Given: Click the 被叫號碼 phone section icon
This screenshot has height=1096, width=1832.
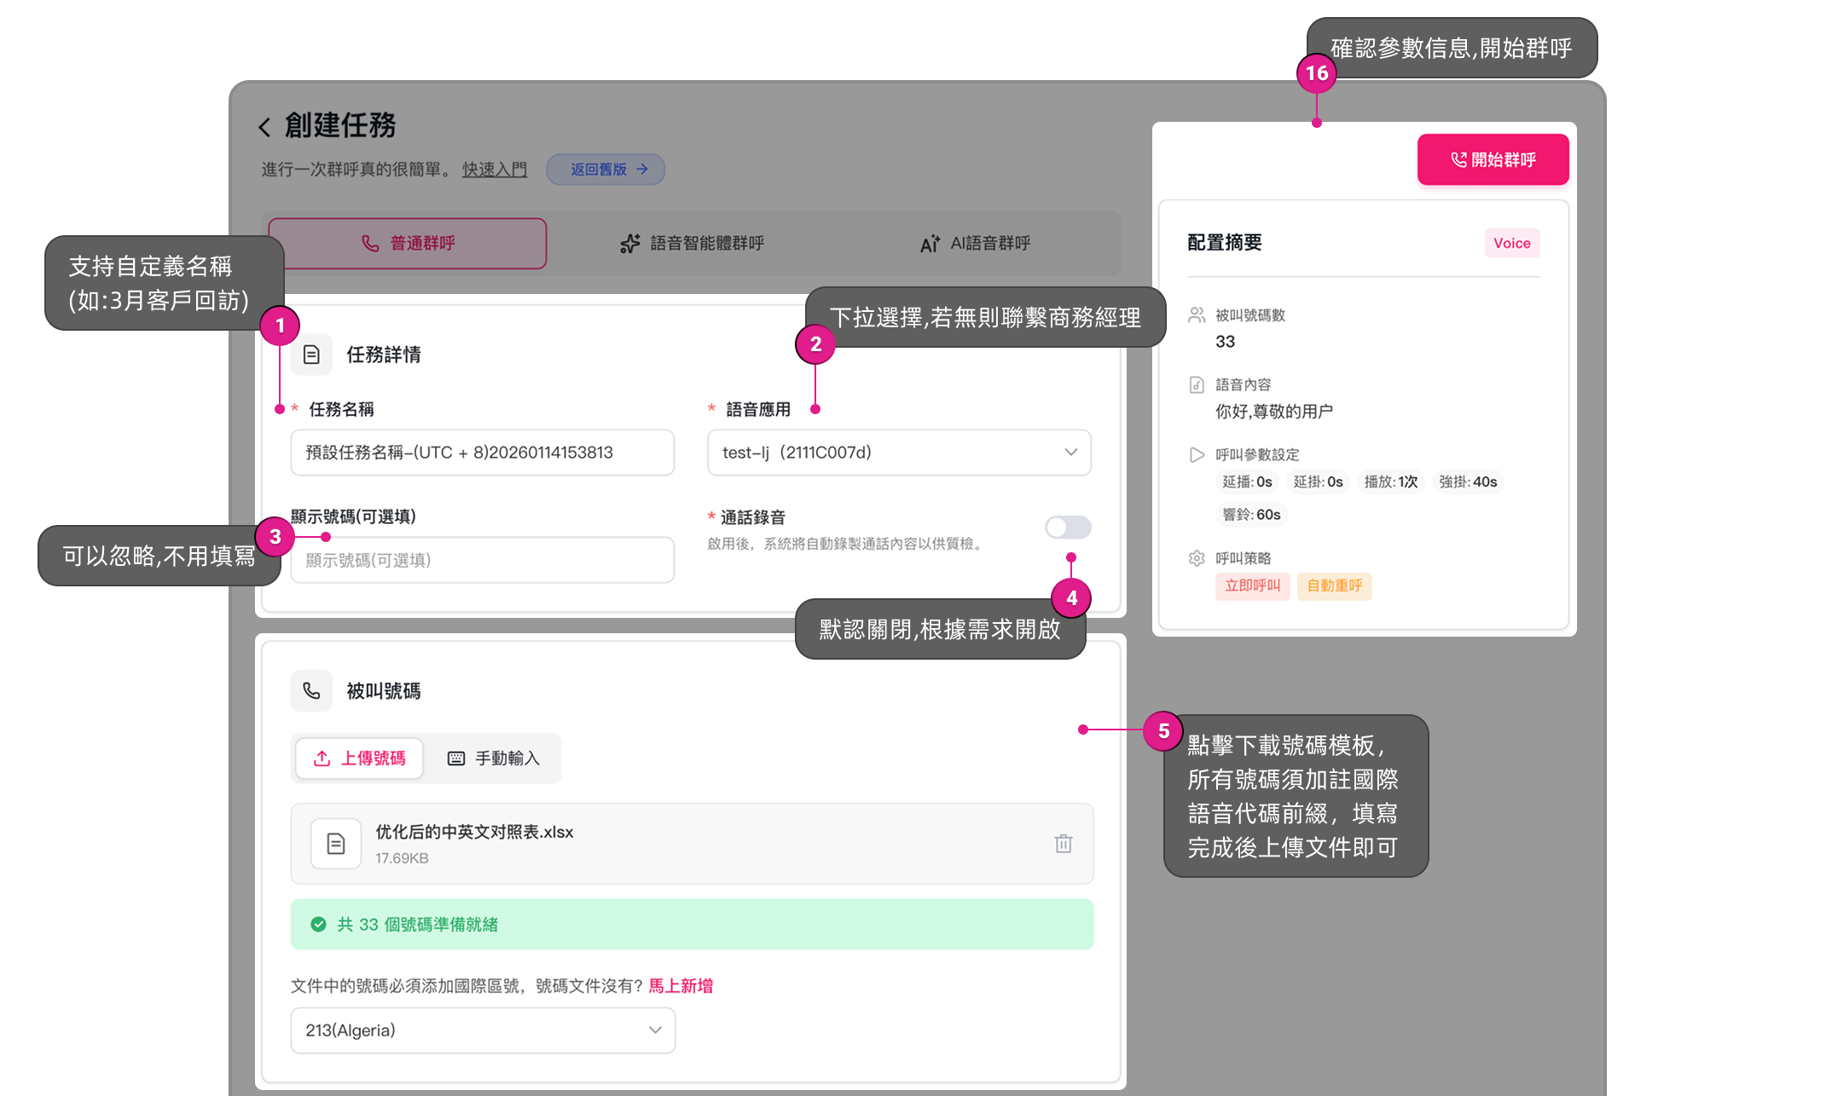Looking at the screenshot, I should click(x=311, y=690).
